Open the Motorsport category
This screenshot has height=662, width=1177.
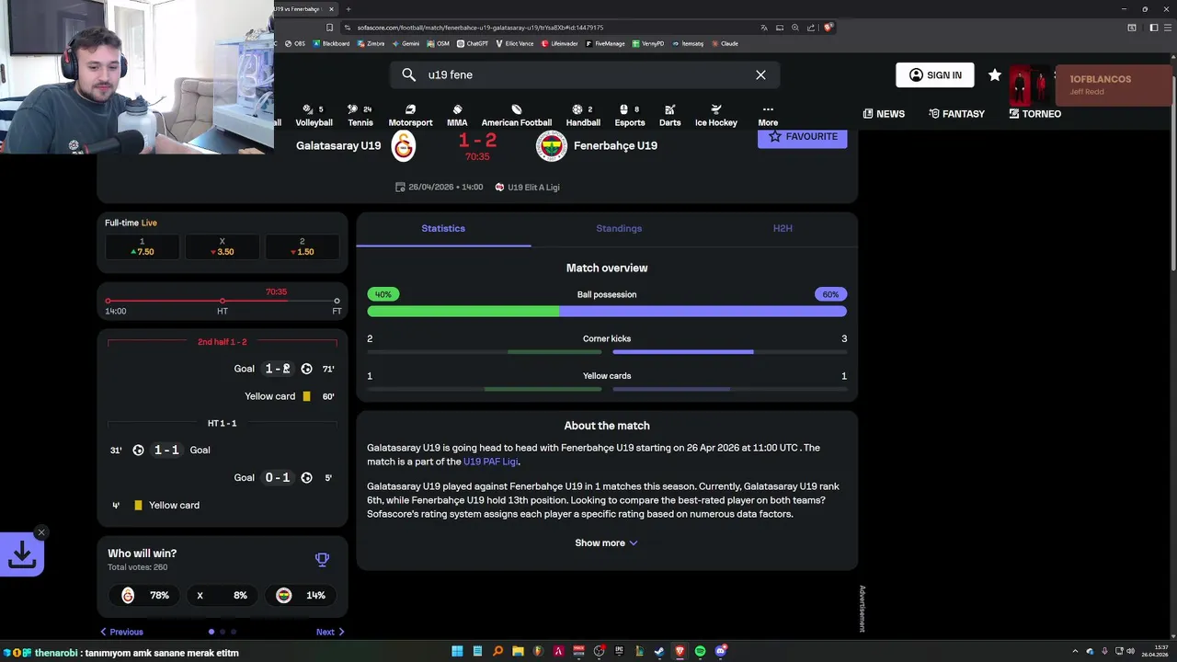[x=410, y=115]
